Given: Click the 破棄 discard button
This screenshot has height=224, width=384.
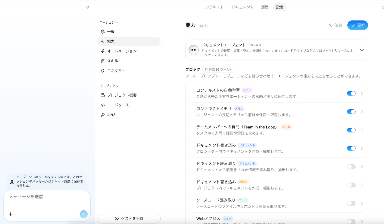Looking at the screenshot, I should [335, 25].
